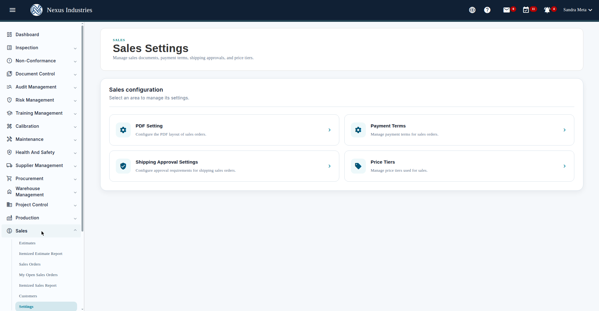Image resolution: width=599 pixels, height=311 pixels.
Task: Collapse the Sales menu chevron
Action: pos(75,230)
